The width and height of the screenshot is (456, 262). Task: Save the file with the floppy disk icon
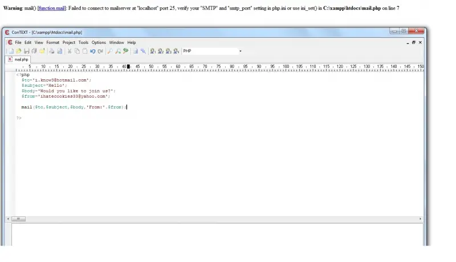coord(26,51)
